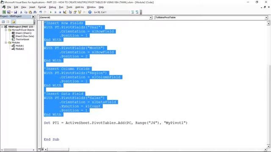This screenshot has height=152, width=271.
Task: Collapse the VBAProject (PART 233) tree node
Action: pos(2,27)
